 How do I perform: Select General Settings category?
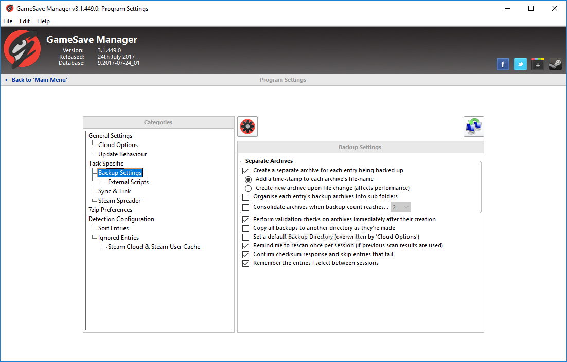(x=110, y=135)
